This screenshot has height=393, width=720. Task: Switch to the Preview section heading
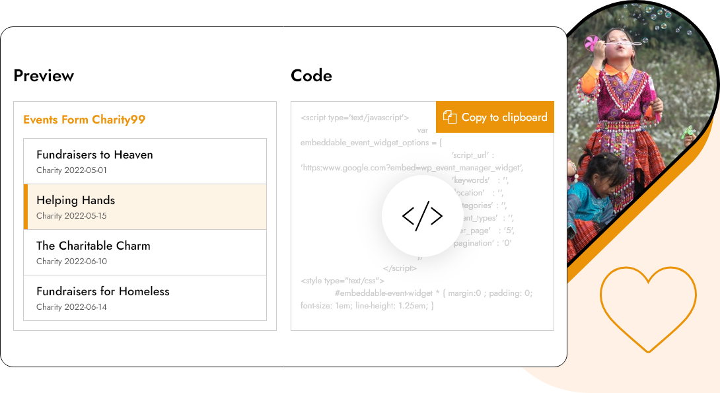pyautogui.click(x=44, y=76)
